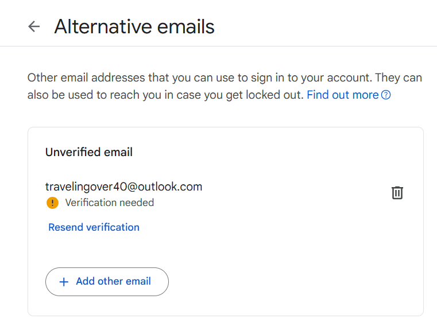
Task: Resend verification to the unverified email
Action: (x=94, y=227)
